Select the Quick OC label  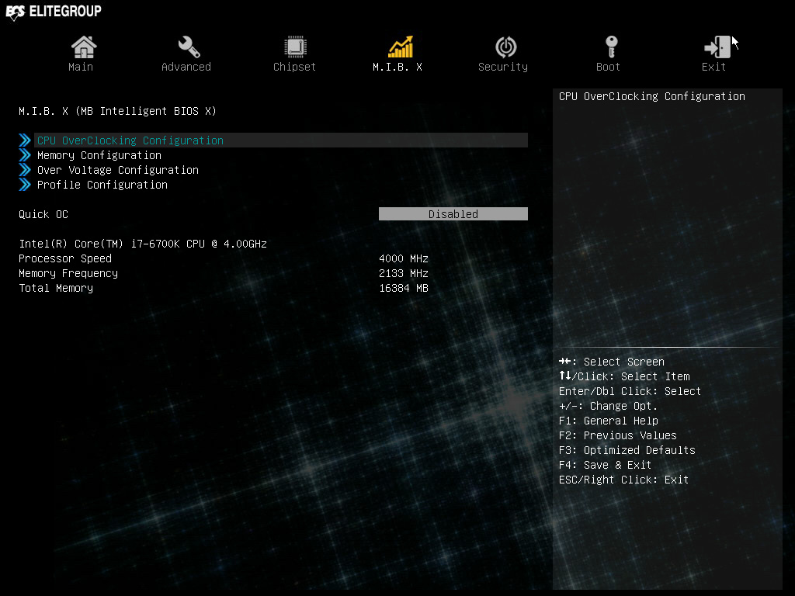point(43,214)
